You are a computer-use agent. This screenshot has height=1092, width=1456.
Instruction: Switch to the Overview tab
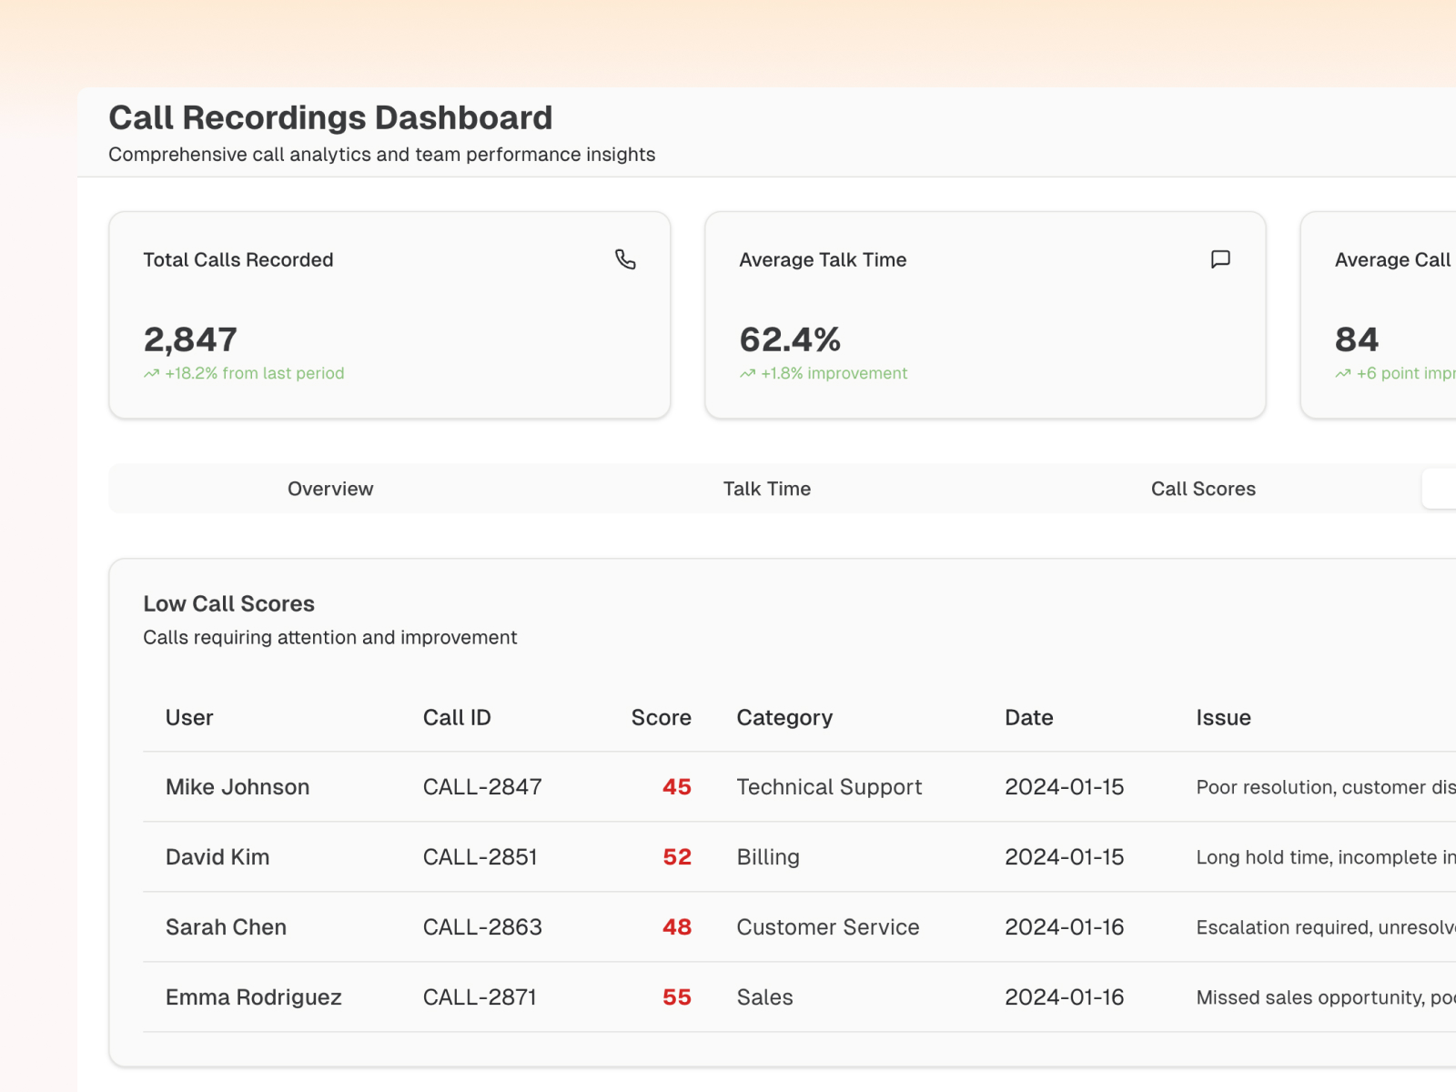pyautogui.click(x=330, y=489)
